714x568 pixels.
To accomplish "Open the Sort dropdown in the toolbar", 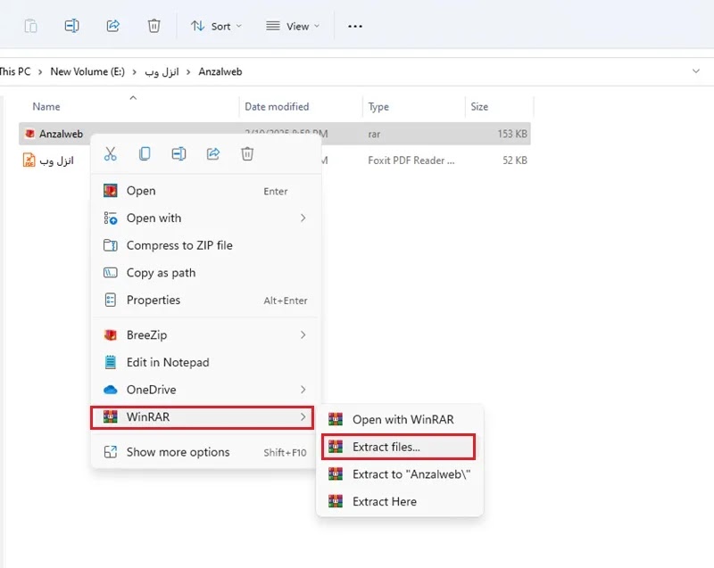I will coord(216,27).
